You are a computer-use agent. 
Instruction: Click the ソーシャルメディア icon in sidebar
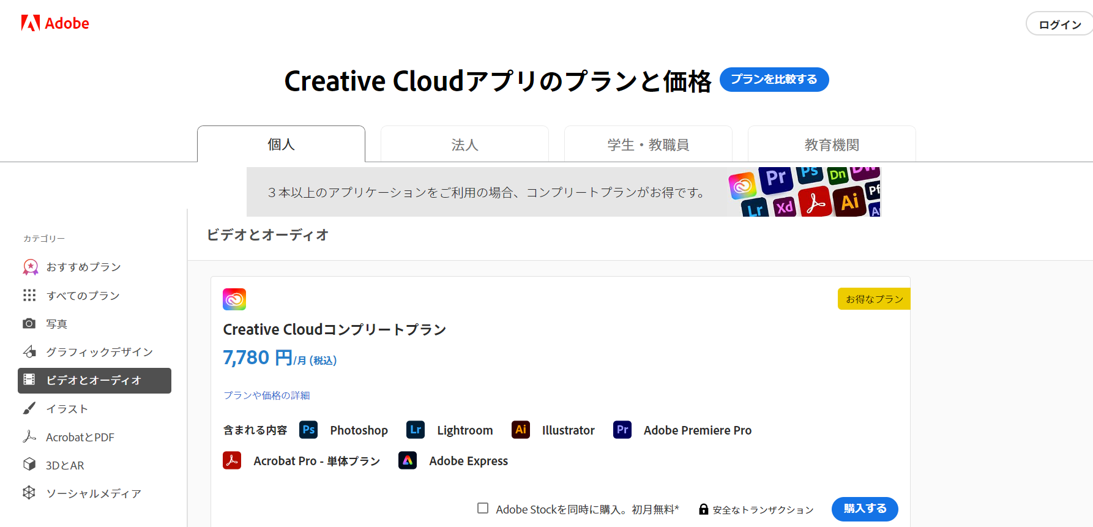tap(29, 493)
